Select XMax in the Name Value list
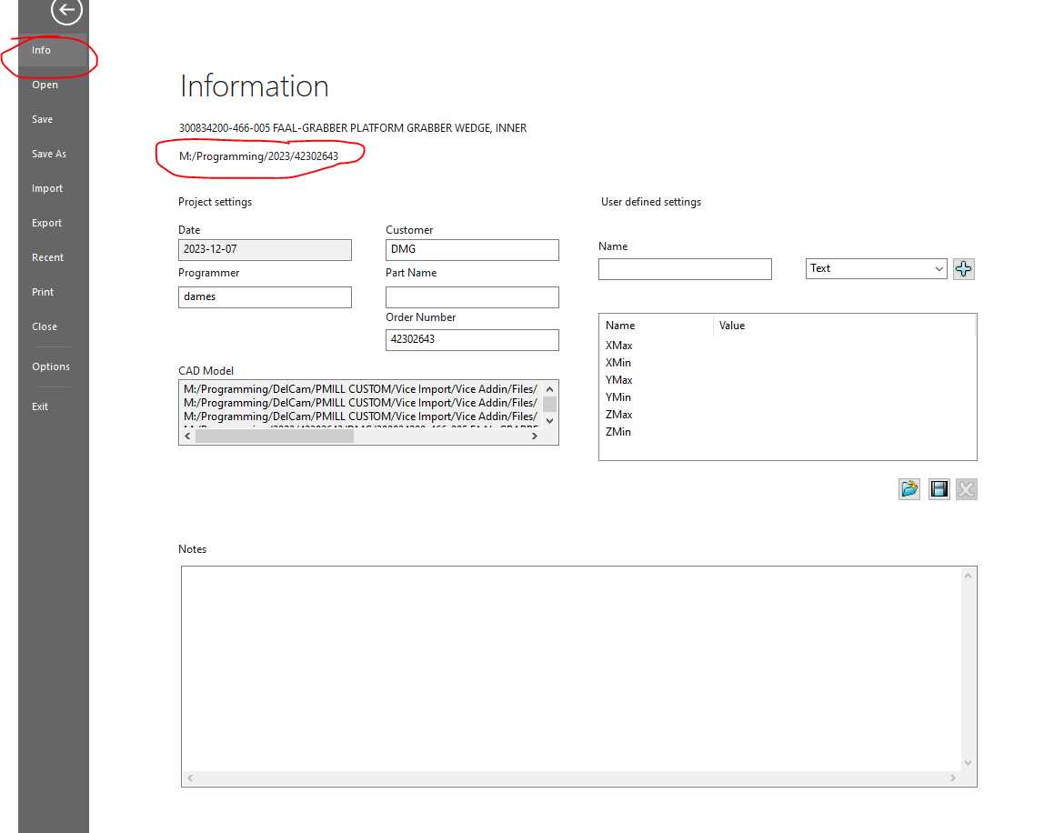The height and width of the screenshot is (833, 1054). pyautogui.click(x=618, y=346)
